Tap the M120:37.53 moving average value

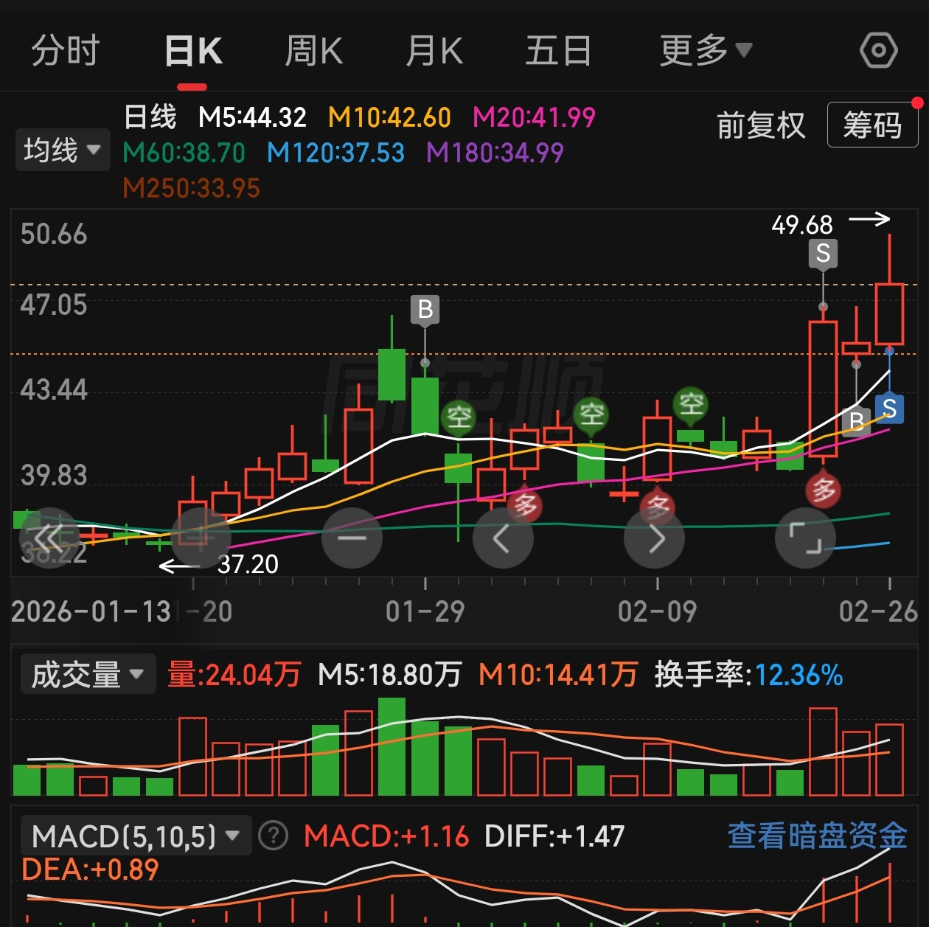pos(335,153)
